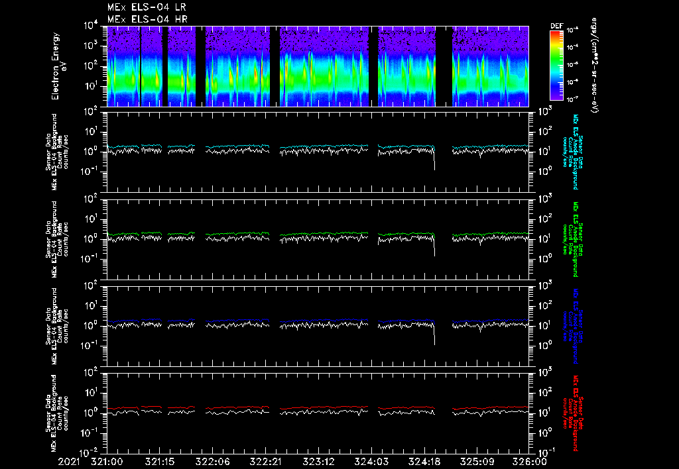Viewport: 679px width, 469px height.
Task: Select the 323:12 time axis tick label
Action: coord(319,461)
